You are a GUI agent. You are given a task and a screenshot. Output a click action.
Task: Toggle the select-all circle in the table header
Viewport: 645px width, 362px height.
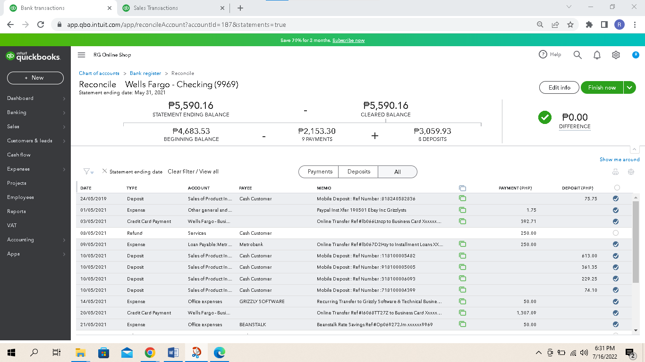point(617,188)
